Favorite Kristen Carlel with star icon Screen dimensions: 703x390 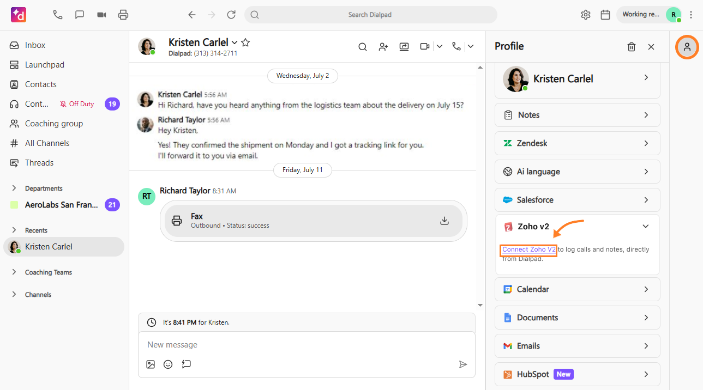(245, 42)
